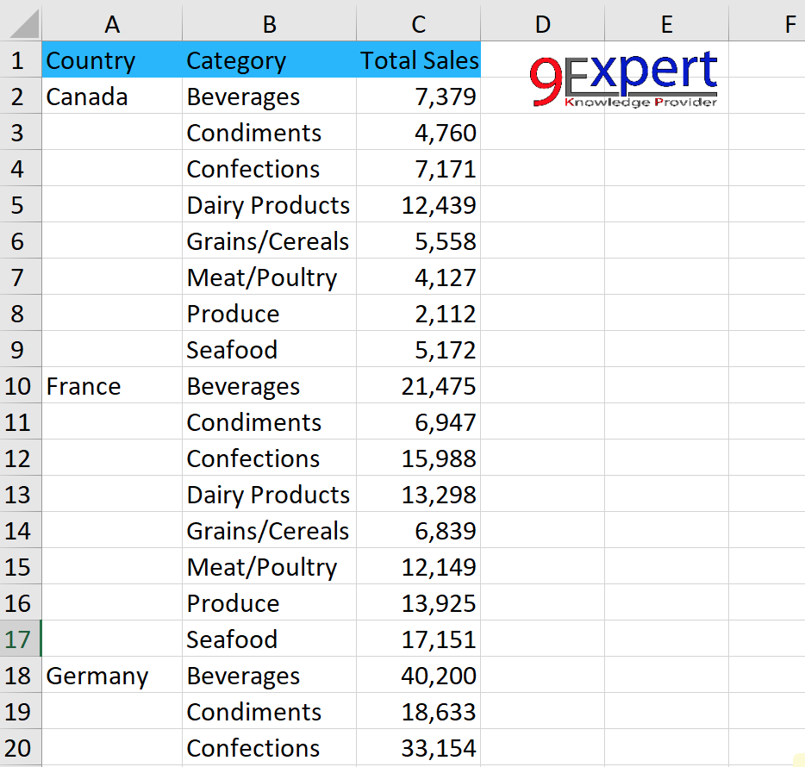805x767 pixels.
Task: Click row 10 header
Action: (x=19, y=386)
